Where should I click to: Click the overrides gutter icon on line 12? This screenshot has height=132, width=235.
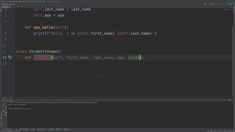10,57
